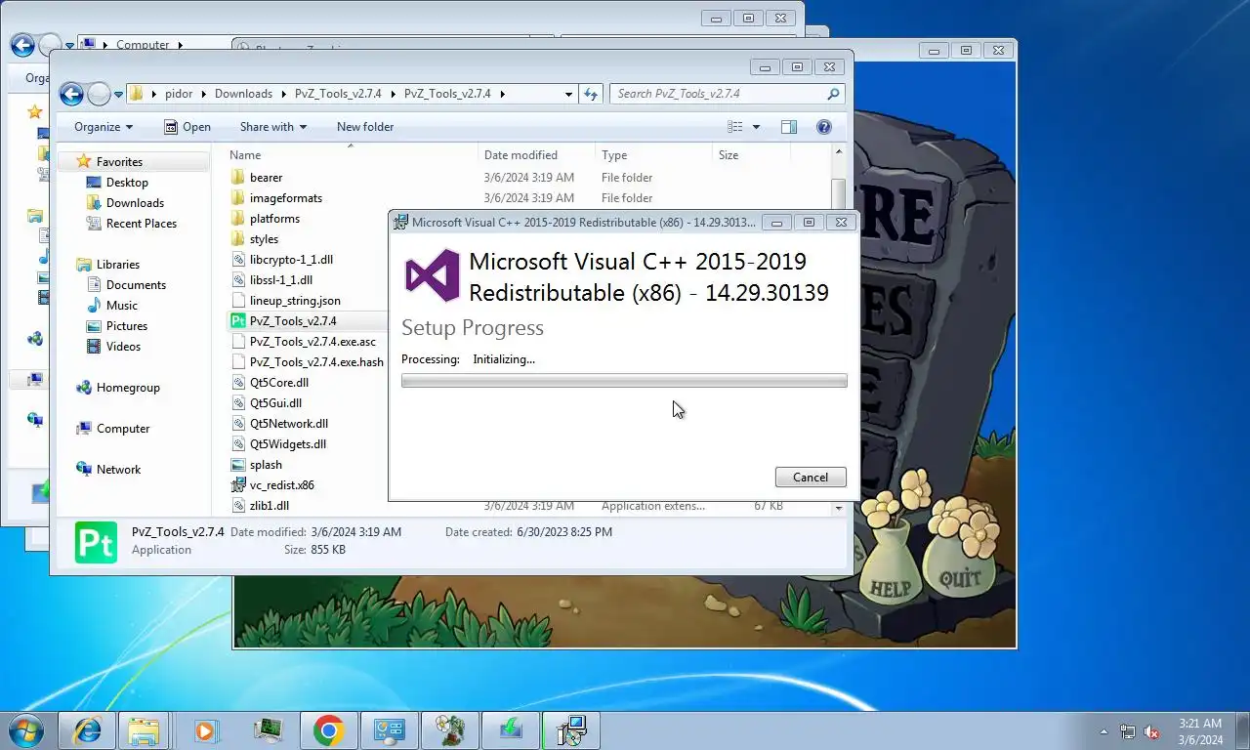
Task: Create a New folder from toolbar
Action: 365,127
